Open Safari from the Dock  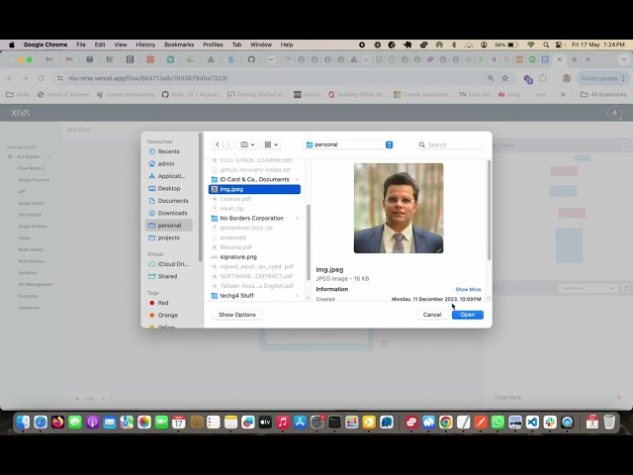coord(41,423)
